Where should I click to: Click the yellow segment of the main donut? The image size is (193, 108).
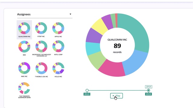100,26
